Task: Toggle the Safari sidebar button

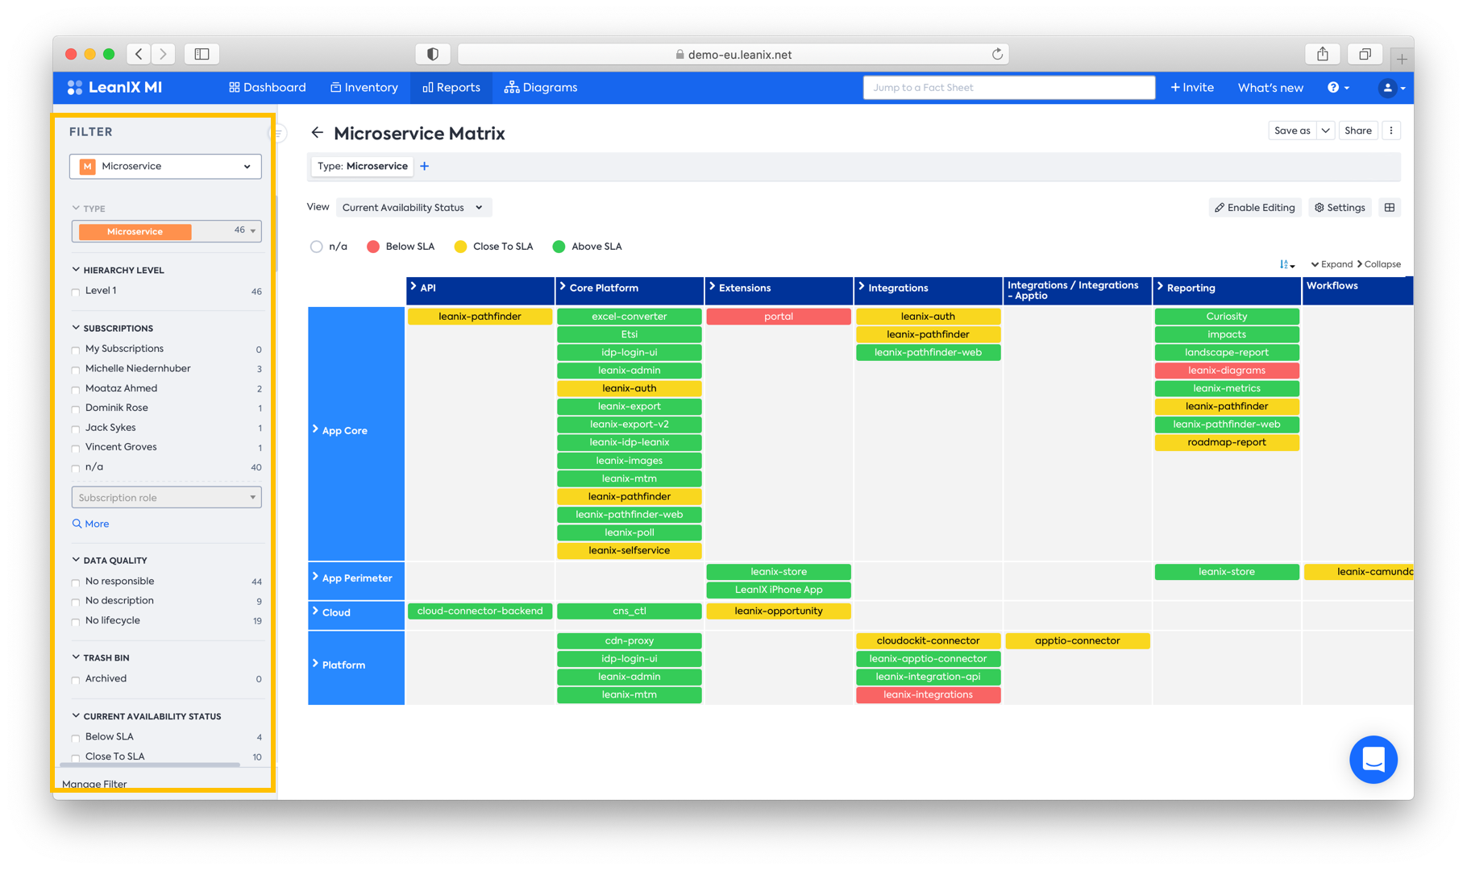Action: pyautogui.click(x=202, y=54)
